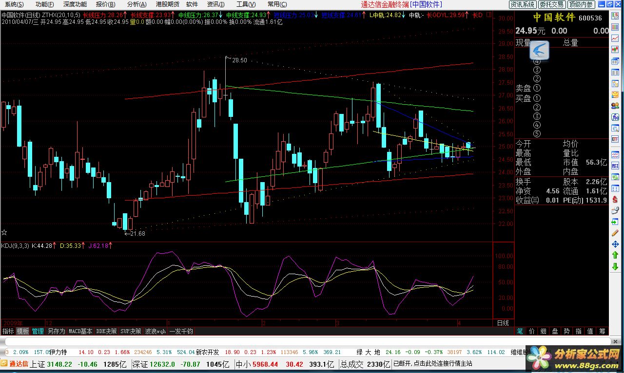Open the line trend chart sidebar icon
The image size is (624, 373).
click(615, 38)
